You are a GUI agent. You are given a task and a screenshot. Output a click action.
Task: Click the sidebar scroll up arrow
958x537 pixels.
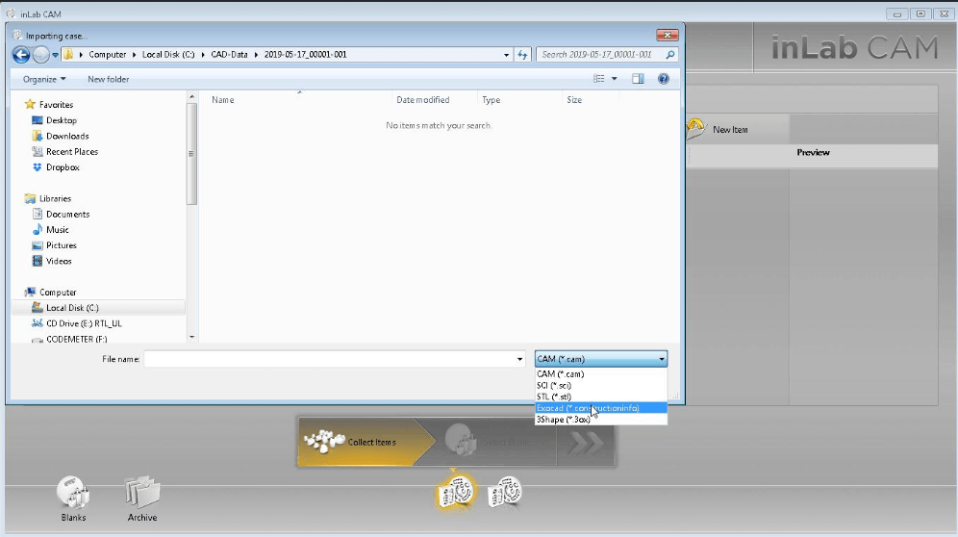(191, 96)
